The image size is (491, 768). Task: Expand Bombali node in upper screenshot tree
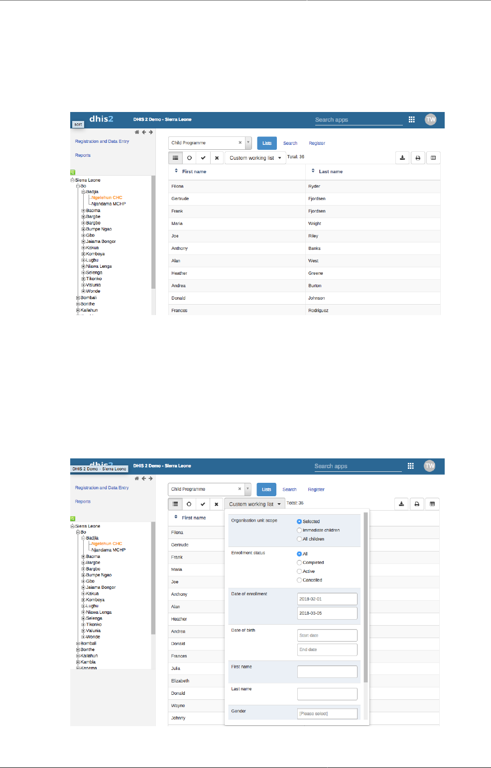pyautogui.click(x=78, y=298)
